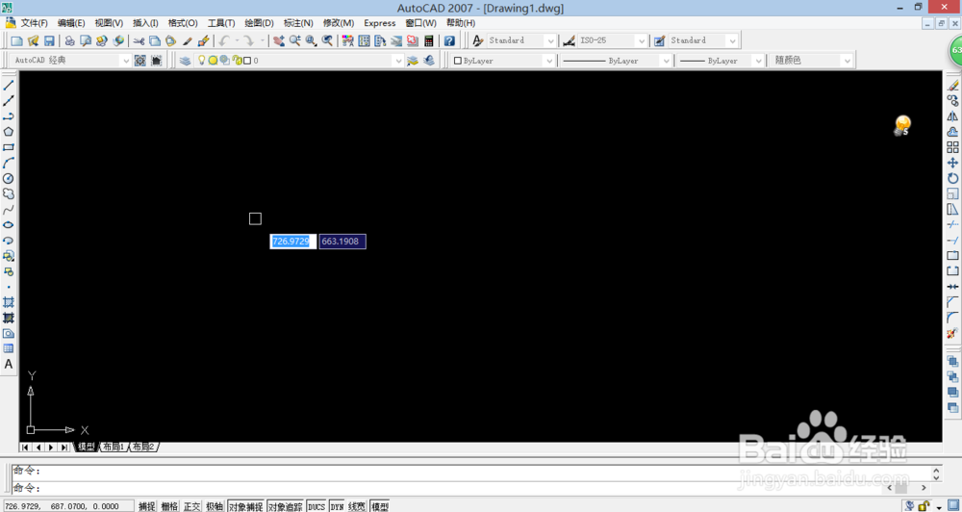The width and height of the screenshot is (962, 512).
Task: Open the Layer Properties Manager icon
Action: (185, 61)
